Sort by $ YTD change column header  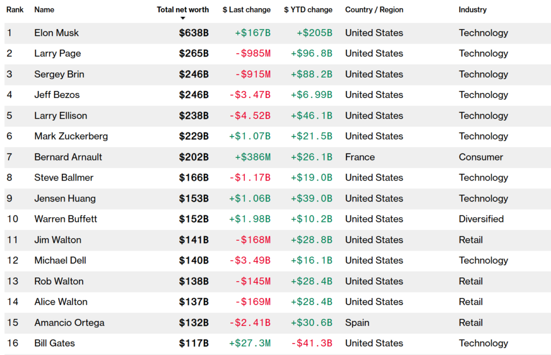[x=308, y=10]
